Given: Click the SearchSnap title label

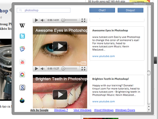Looking at the screenshot, I should [140, 4].
